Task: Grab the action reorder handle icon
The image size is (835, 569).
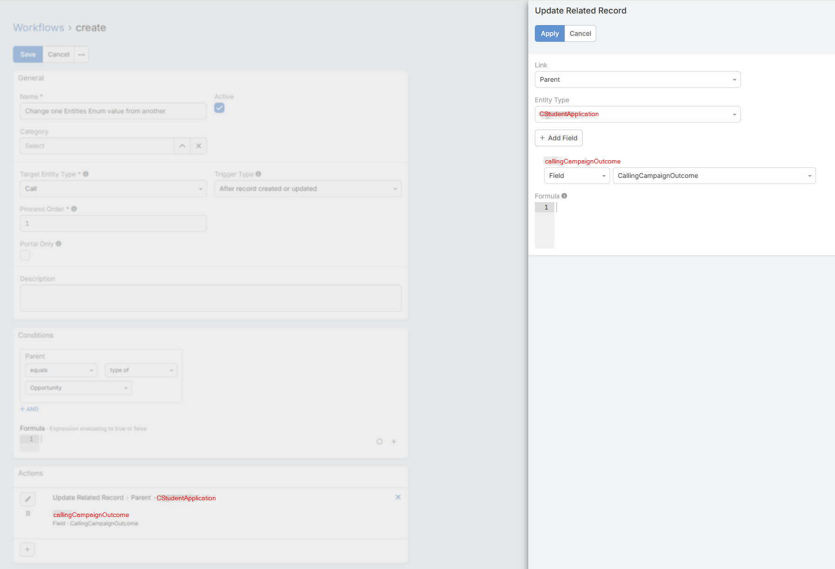Action: point(28,513)
